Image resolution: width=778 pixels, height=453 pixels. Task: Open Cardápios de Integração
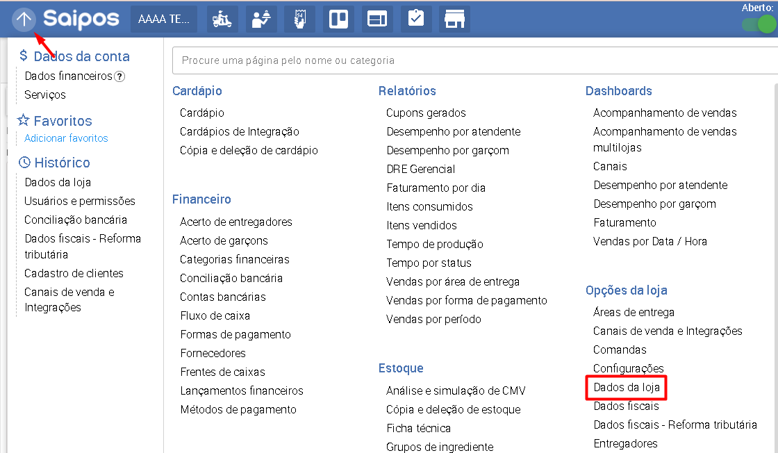pyautogui.click(x=240, y=131)
